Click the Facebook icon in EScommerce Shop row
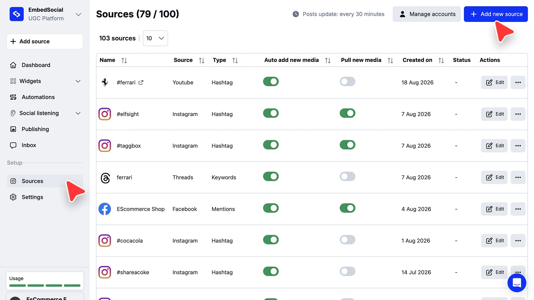This screenshot has width=534, height=300. (x=105, y=209)
